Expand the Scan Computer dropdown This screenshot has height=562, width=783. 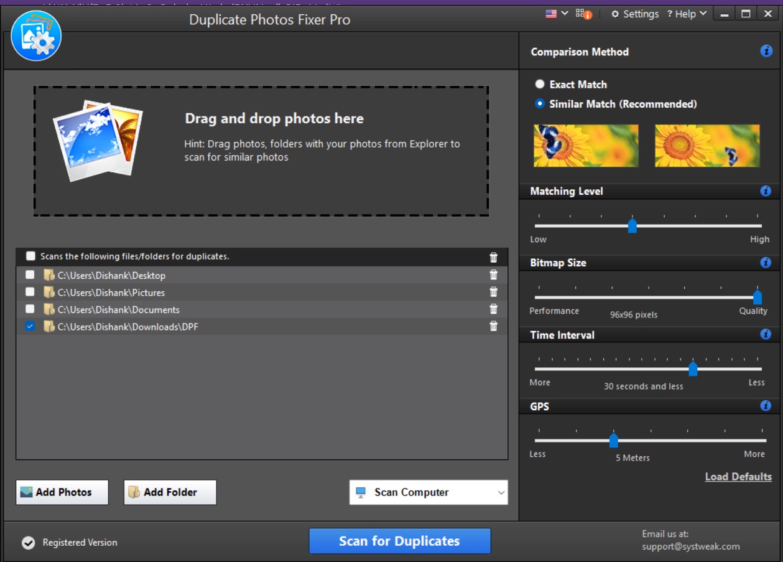[501, 492]
